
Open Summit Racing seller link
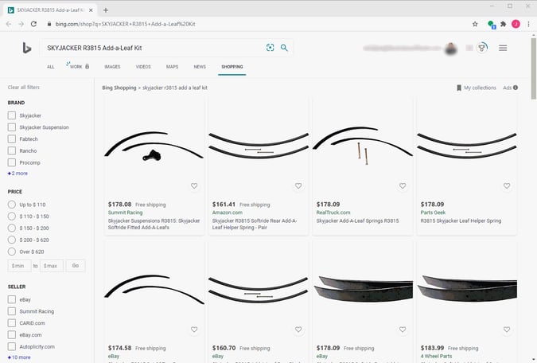tap(126, 213)
